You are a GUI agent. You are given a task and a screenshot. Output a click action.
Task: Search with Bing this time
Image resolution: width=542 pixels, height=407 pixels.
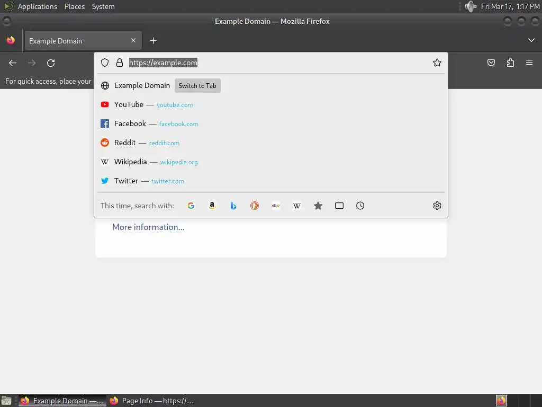[233, 206]
